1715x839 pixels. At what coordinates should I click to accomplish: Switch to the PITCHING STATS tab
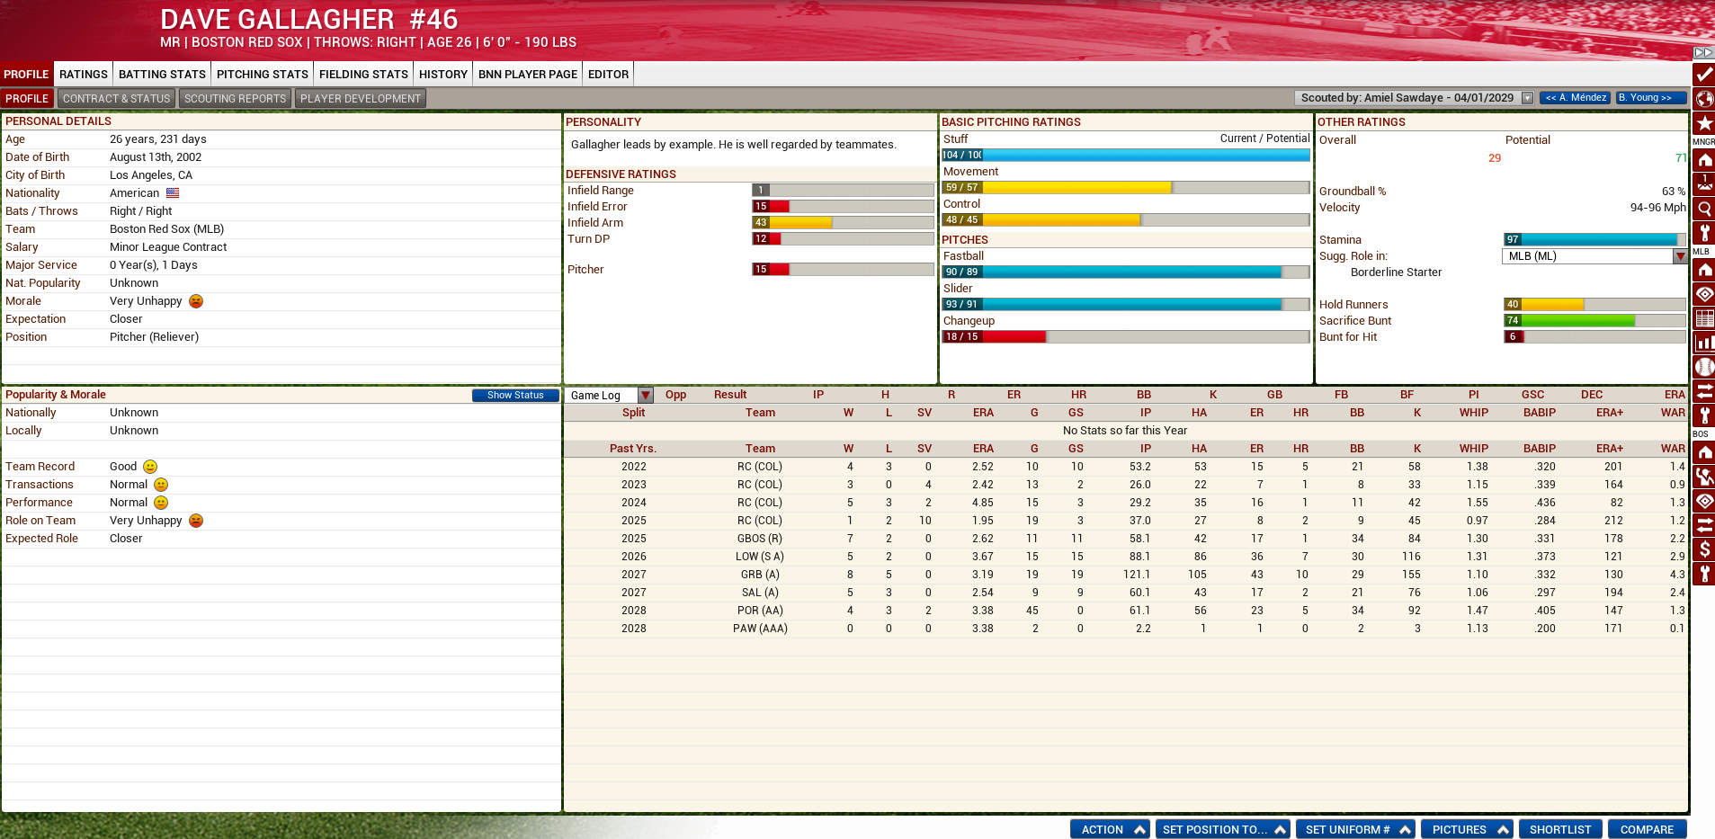(x=262, y=75)
